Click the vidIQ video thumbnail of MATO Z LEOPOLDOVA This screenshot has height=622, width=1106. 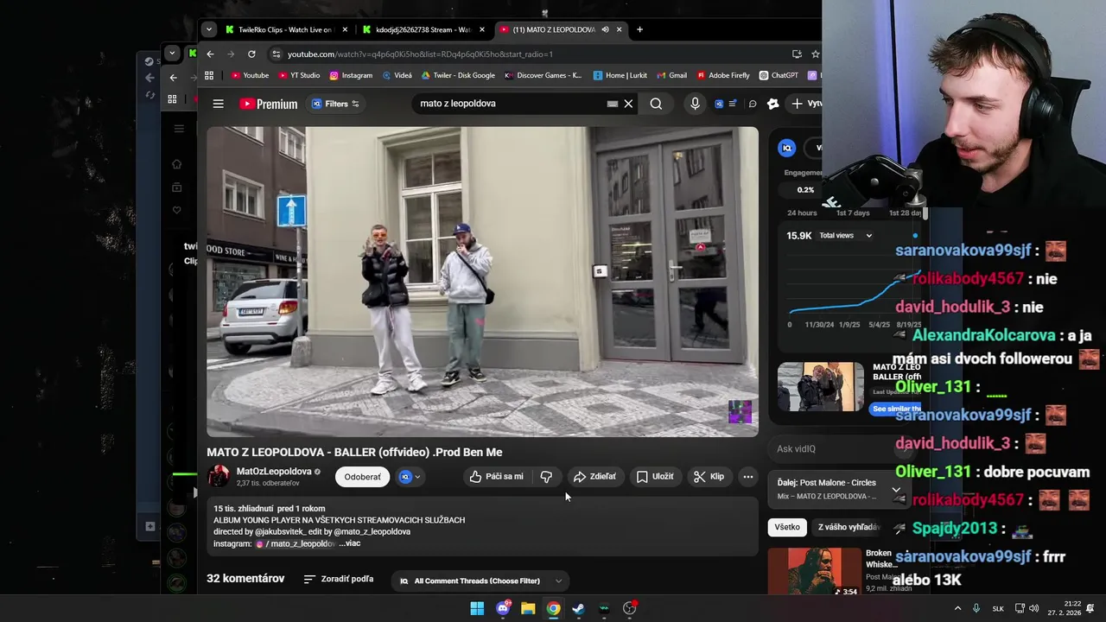[x=820, y=386]
